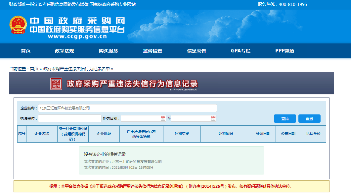Click the national emblem logo icon
This screenshot has width=351, height=196.
pos(18,25)
